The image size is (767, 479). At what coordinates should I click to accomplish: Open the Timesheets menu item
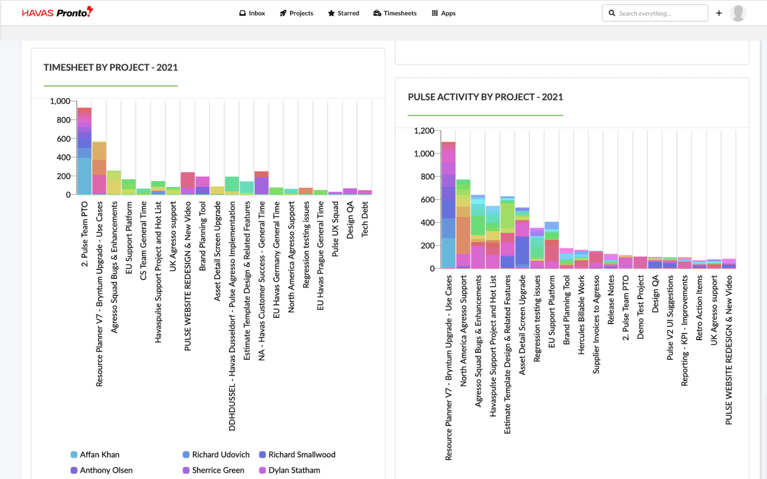tap(395, 13)
